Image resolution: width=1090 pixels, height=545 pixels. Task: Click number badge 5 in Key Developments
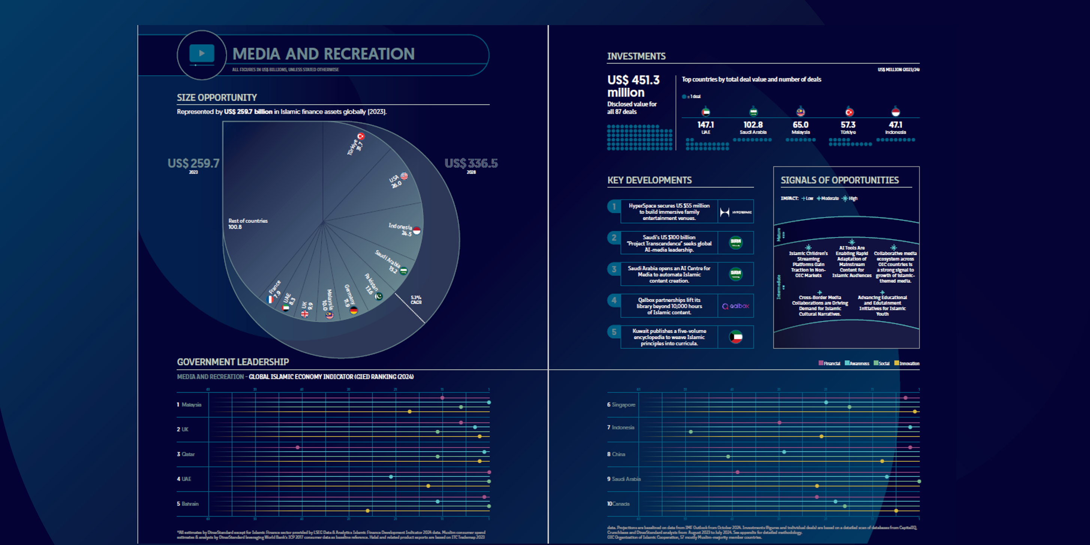[x=614, y=332]
